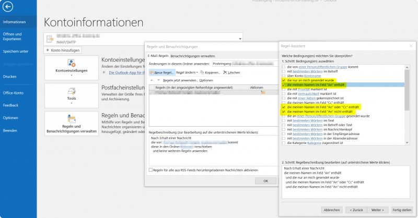Go back using the circled arrow icon
This screenshot has height=218, width=418.
click(8, 7)
